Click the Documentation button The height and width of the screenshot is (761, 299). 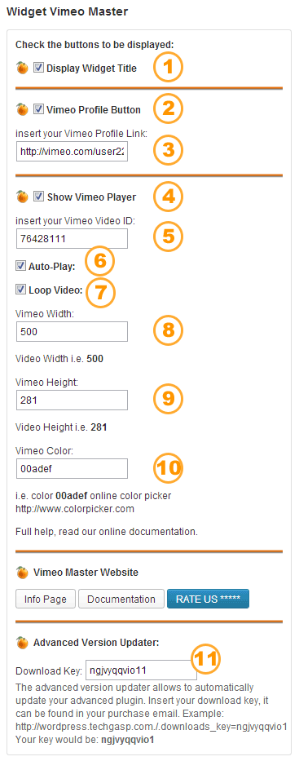click(x=121, y=599)
